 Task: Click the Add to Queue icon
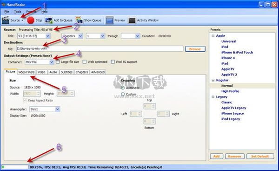tap(49, 21)
